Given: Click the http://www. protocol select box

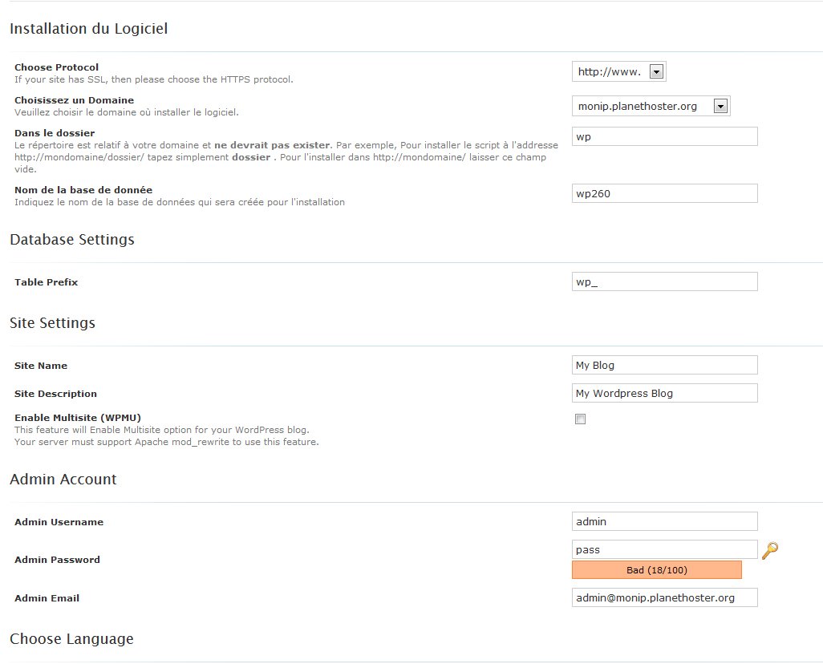Looking at the screenshot, I should point(618,71).
